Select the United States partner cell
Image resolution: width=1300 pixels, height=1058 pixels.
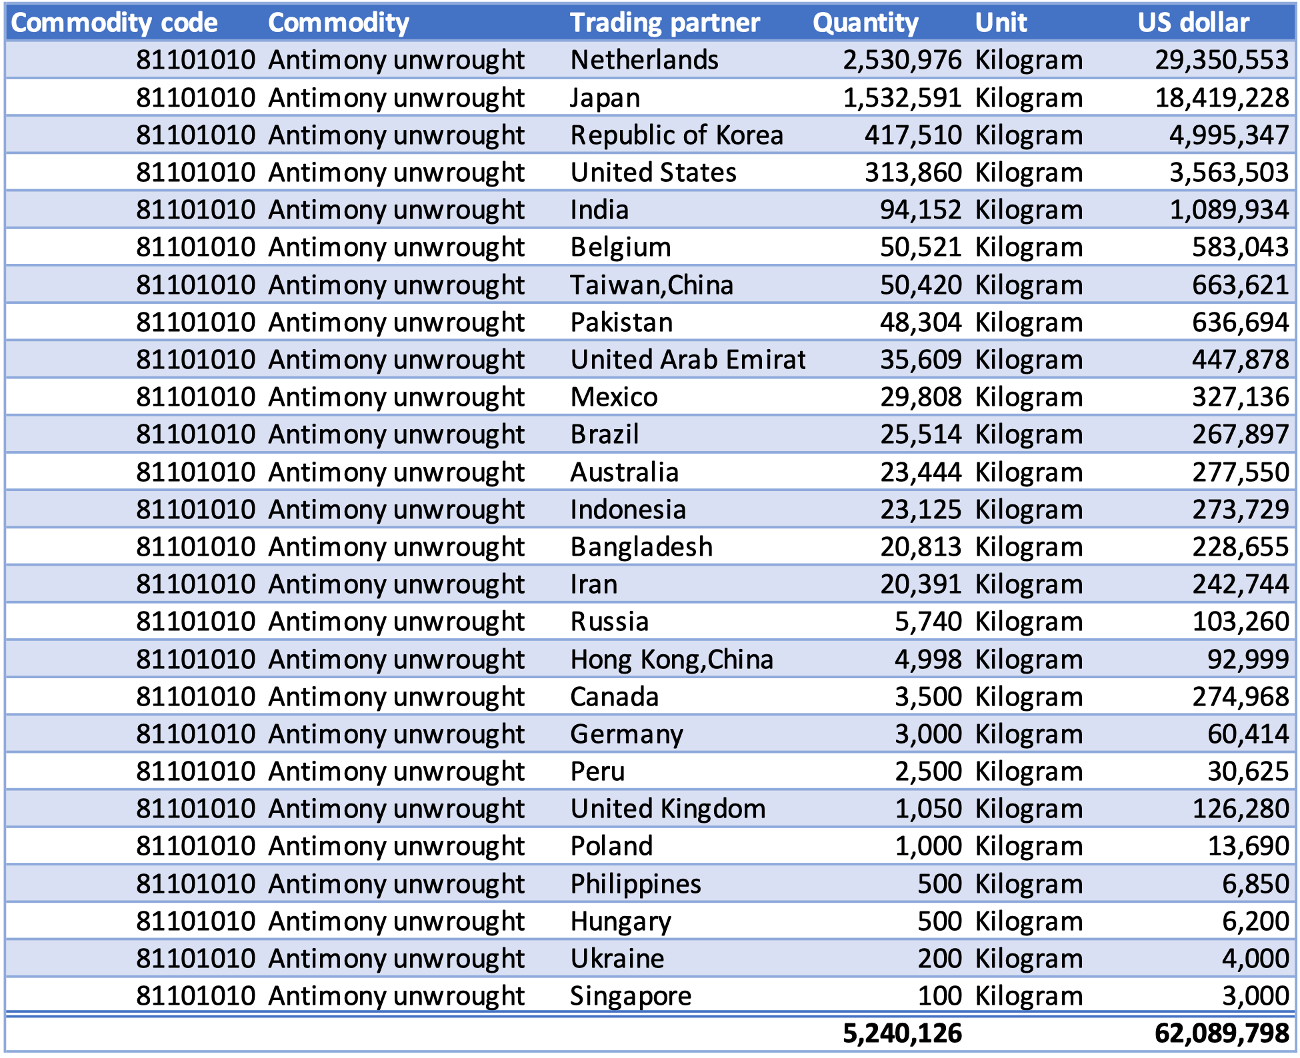click(x=653, y=173)
